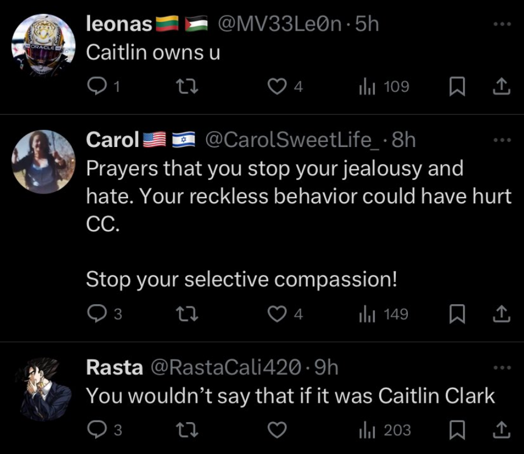Bookmark the leonas tweet
This screenshot has height=454, width=524.
pyautogui.click(x=456, y=87)
